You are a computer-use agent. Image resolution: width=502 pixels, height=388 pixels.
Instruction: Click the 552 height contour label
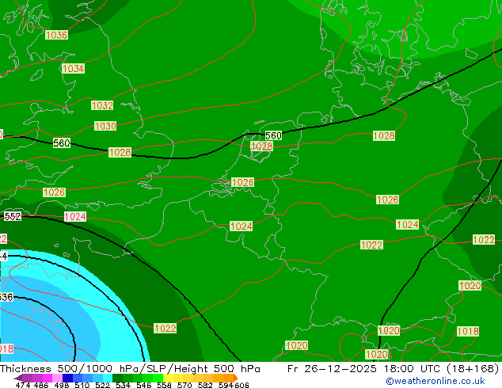[13, 216]
